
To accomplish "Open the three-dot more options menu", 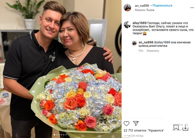I will pos(192,8).
